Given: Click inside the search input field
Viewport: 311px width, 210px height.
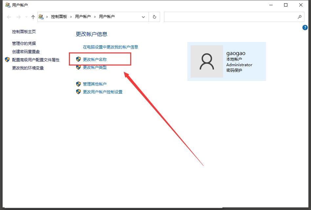Looking at the screenshot, I should tap(230, 17).
